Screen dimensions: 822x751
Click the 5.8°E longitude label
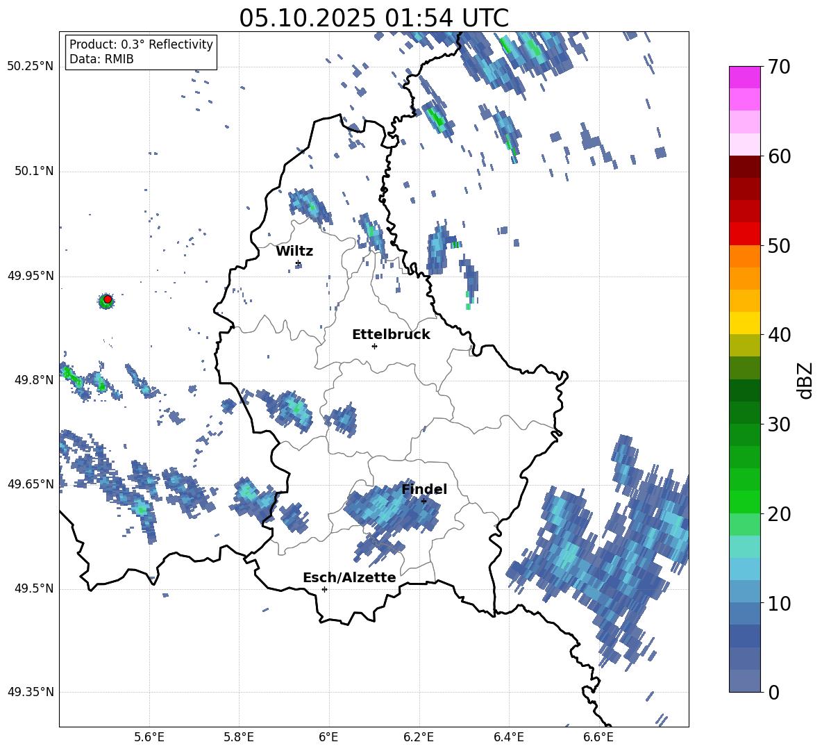pos(239,737)
